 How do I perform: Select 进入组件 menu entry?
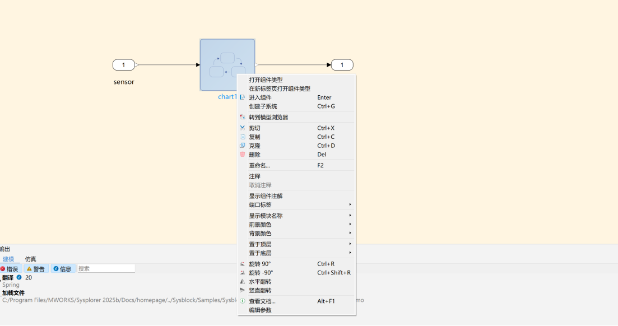click(x=296, y=97)
